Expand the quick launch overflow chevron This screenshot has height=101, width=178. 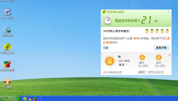pos(41,97)
